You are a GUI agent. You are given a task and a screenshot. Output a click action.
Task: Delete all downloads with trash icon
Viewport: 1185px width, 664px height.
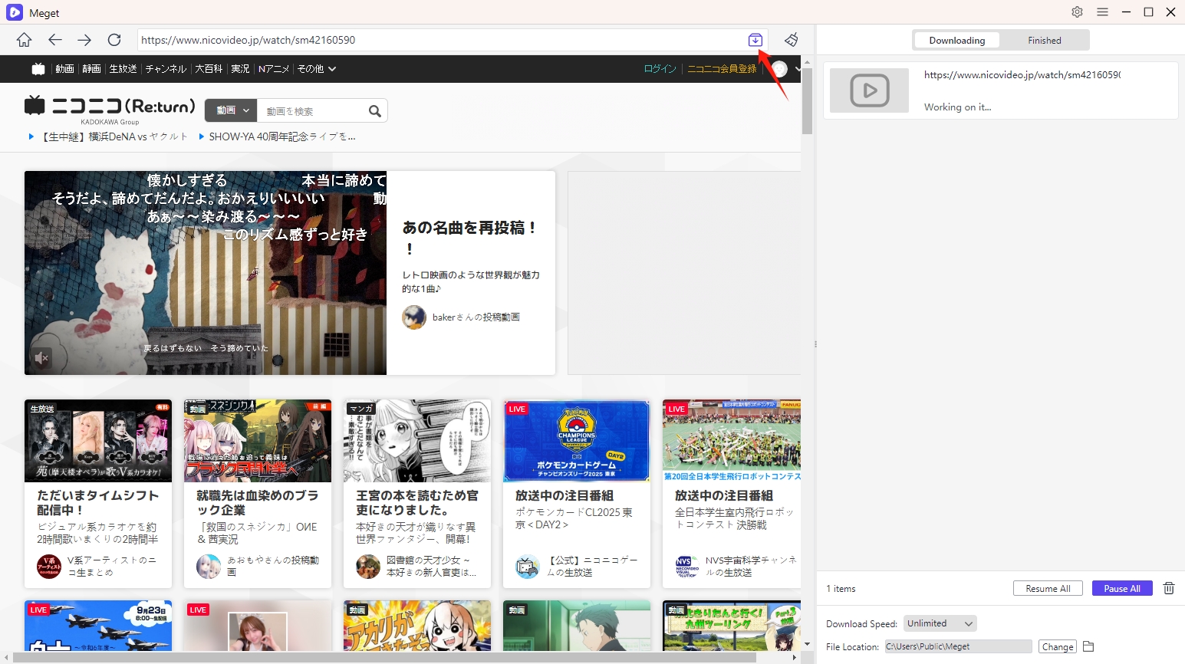click(x=1169, y=588)
